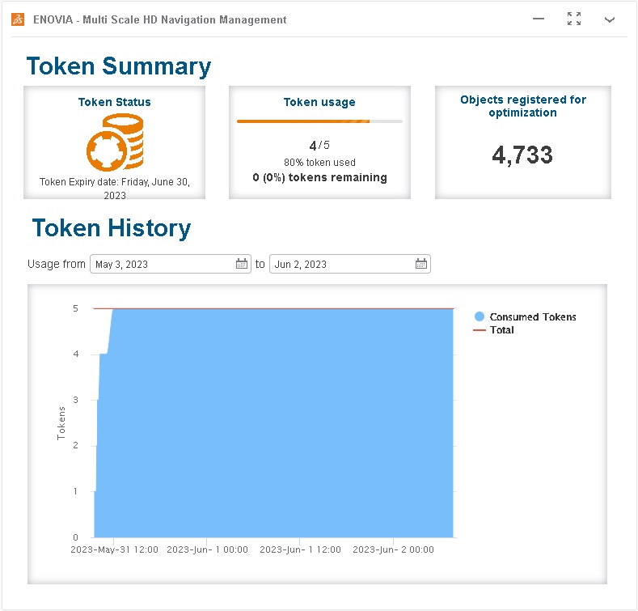Open the calendar picker for end date
This screenshot has height=611, width=638.
coord(421,264)
